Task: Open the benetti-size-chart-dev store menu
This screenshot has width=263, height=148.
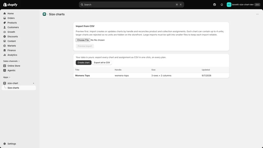Action: tap(243, 5)
